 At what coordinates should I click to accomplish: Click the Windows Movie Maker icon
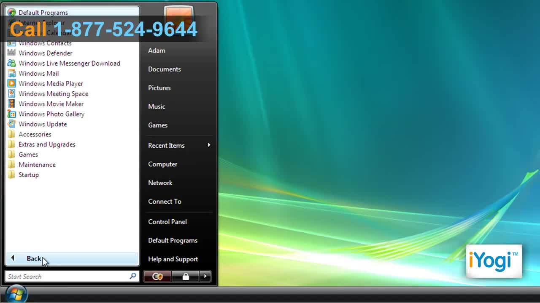[12, 104]
